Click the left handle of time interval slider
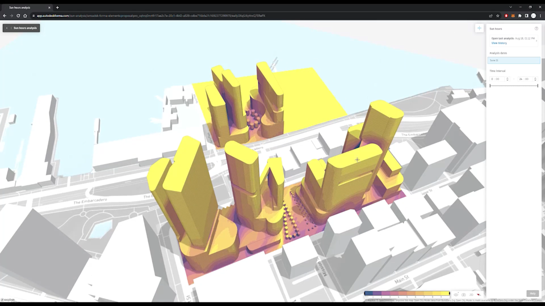Image resolution: width=545 pixels, height=306 pixels. [490, 86]
